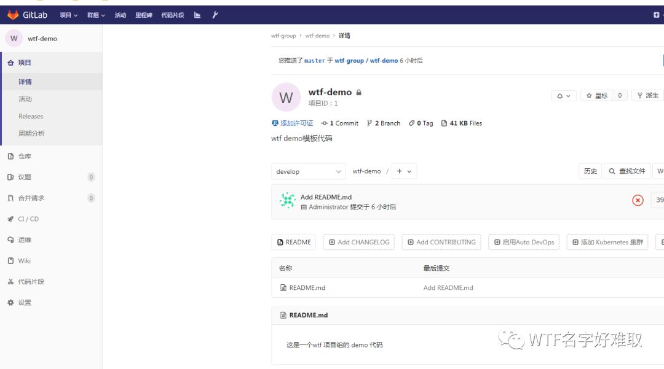This screenshot has height=369, width=664.
Task: Open README.md in file list
Action: click(x=307, y=288)
